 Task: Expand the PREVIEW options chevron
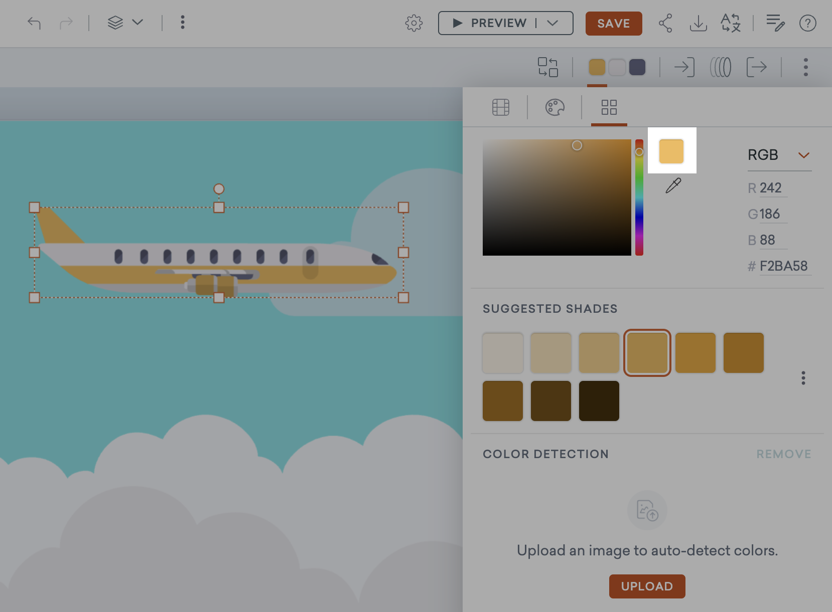(x=552, y=23)
